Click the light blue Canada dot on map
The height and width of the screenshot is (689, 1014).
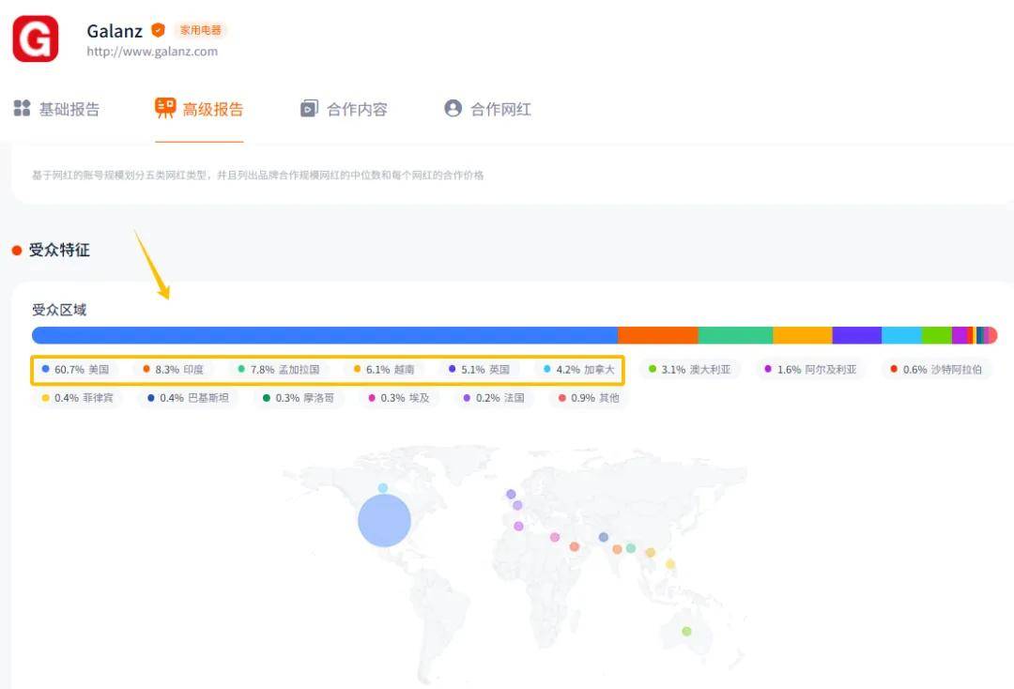[x=383, y=488]
